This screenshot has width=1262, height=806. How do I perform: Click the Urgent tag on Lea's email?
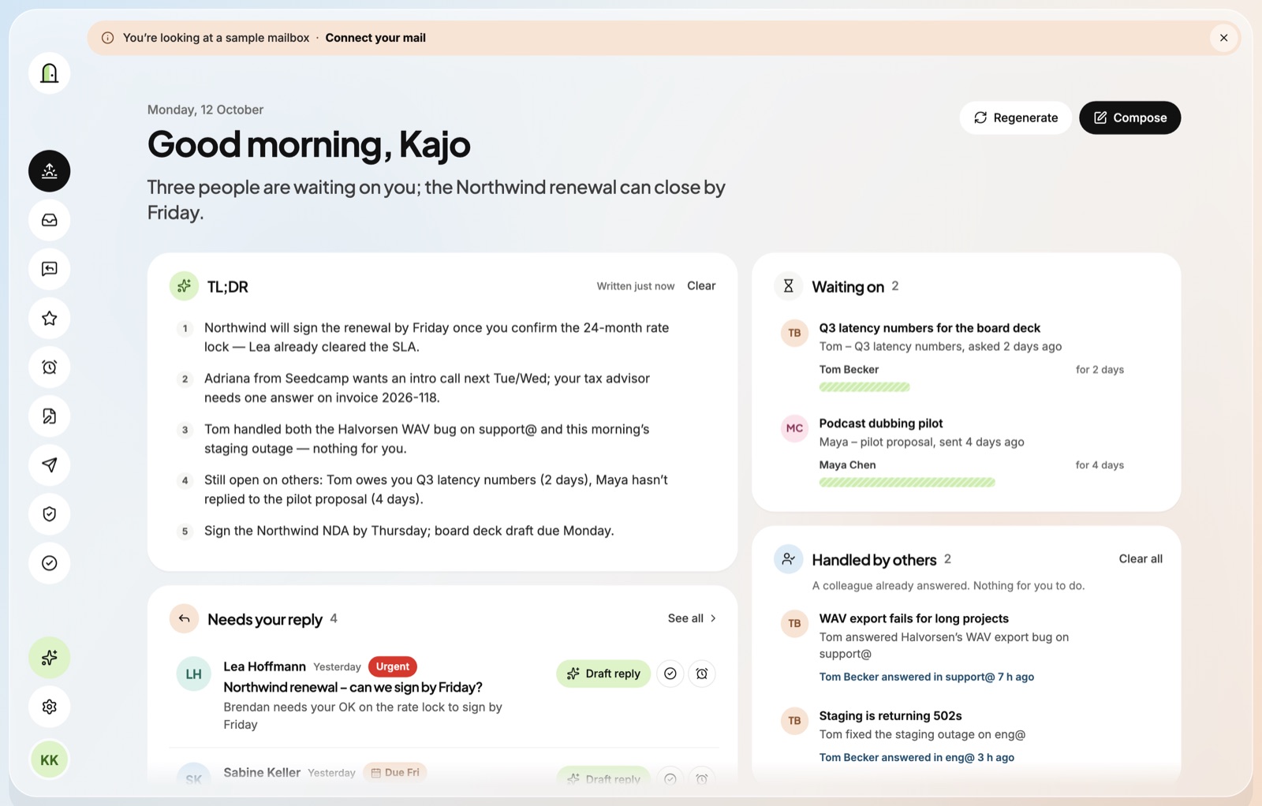(392, 666)
